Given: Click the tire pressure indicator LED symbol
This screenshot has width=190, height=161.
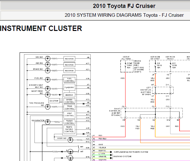Looking at the screenshot, I should tap(48, 107).
